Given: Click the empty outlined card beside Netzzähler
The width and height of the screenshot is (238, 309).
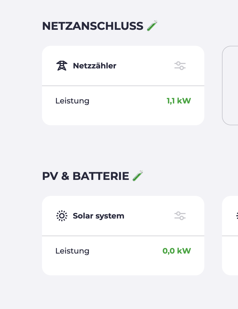Looking at the screenshot, I should point(231,86).
